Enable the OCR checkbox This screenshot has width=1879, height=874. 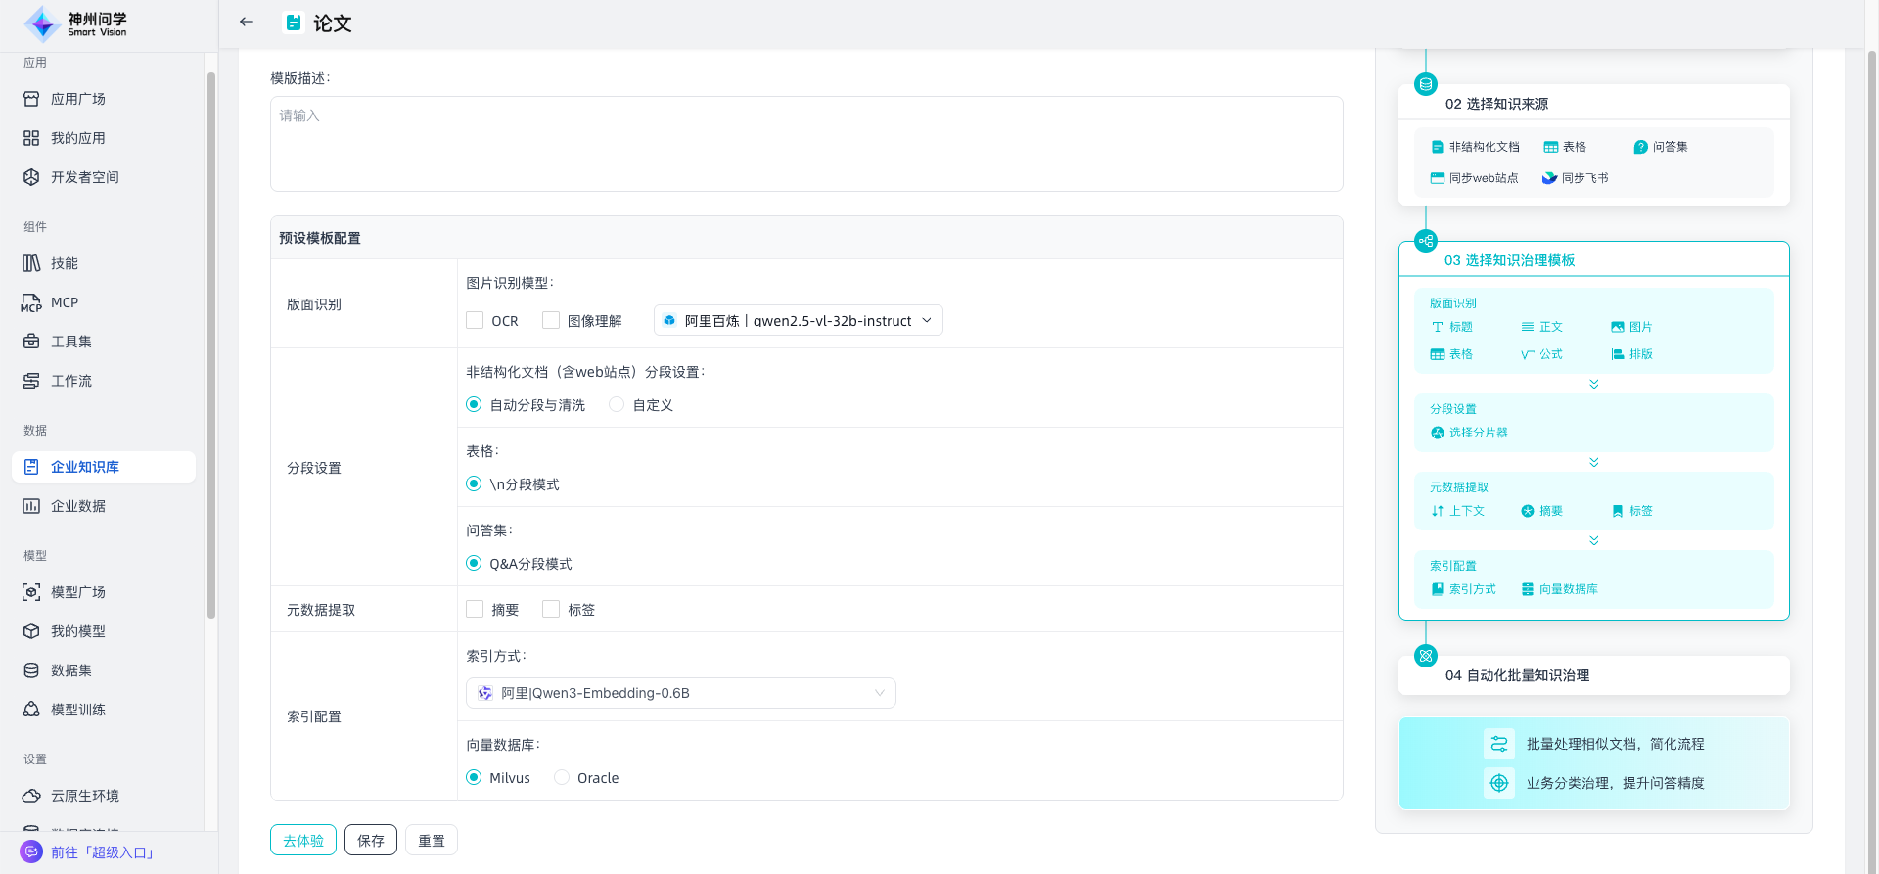click(476, 320)
